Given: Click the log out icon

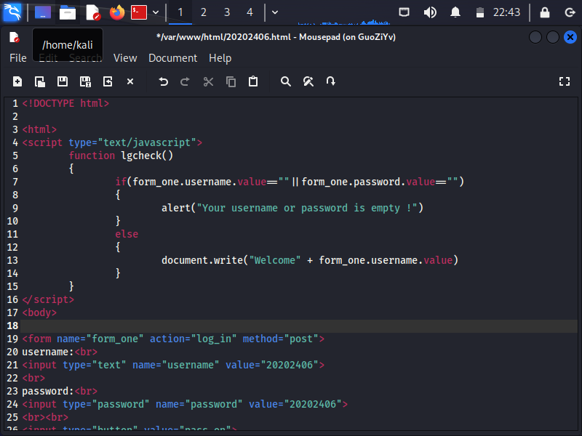Looking at the screenshot, I should click(570, 12).
